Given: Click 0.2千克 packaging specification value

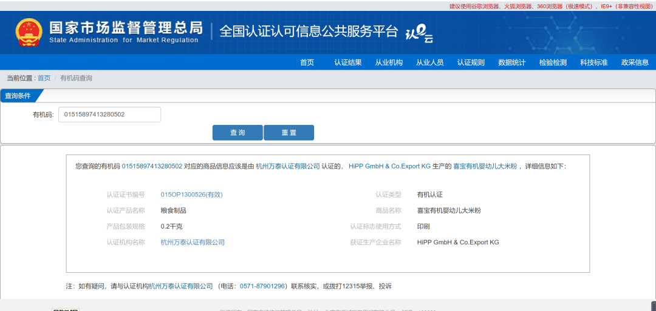Looking at the screenshot, I should click(171, 226).
